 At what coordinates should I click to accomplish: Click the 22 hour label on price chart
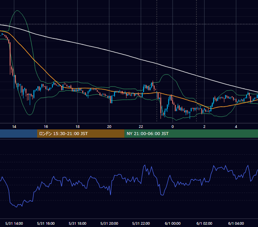pyautogui.click(x=141, y=127)
